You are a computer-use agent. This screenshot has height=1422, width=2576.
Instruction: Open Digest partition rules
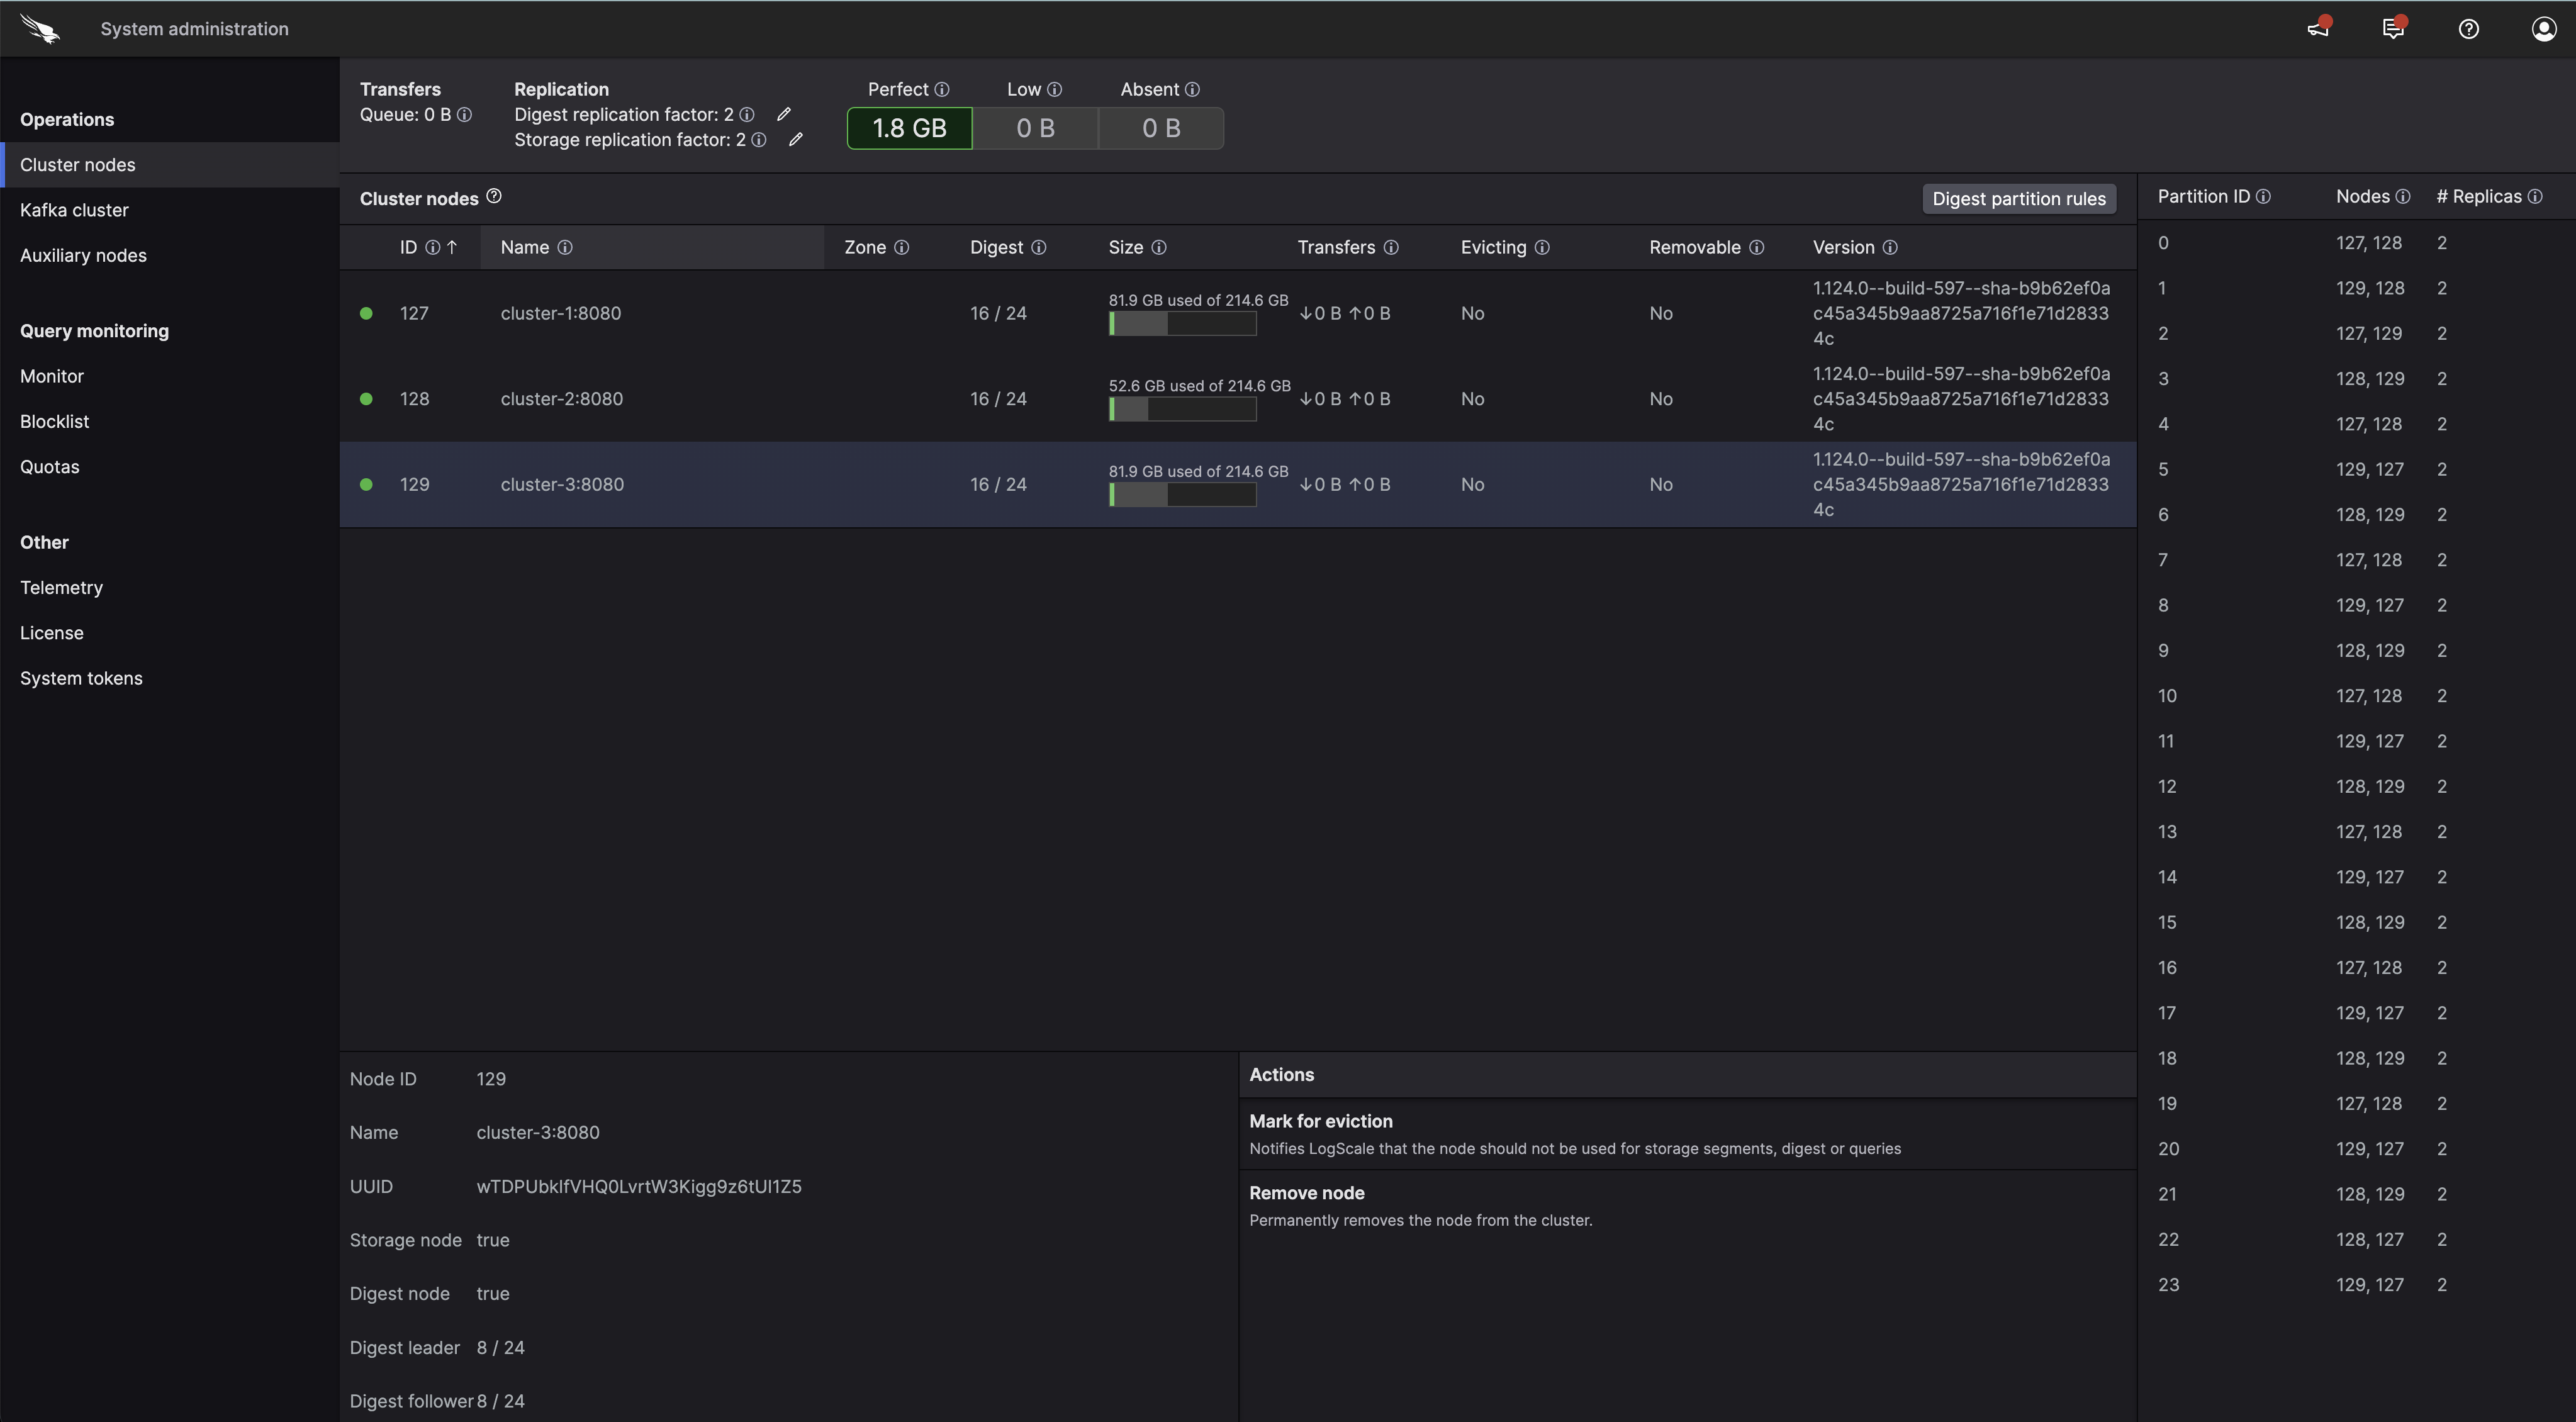(2019, 198)
